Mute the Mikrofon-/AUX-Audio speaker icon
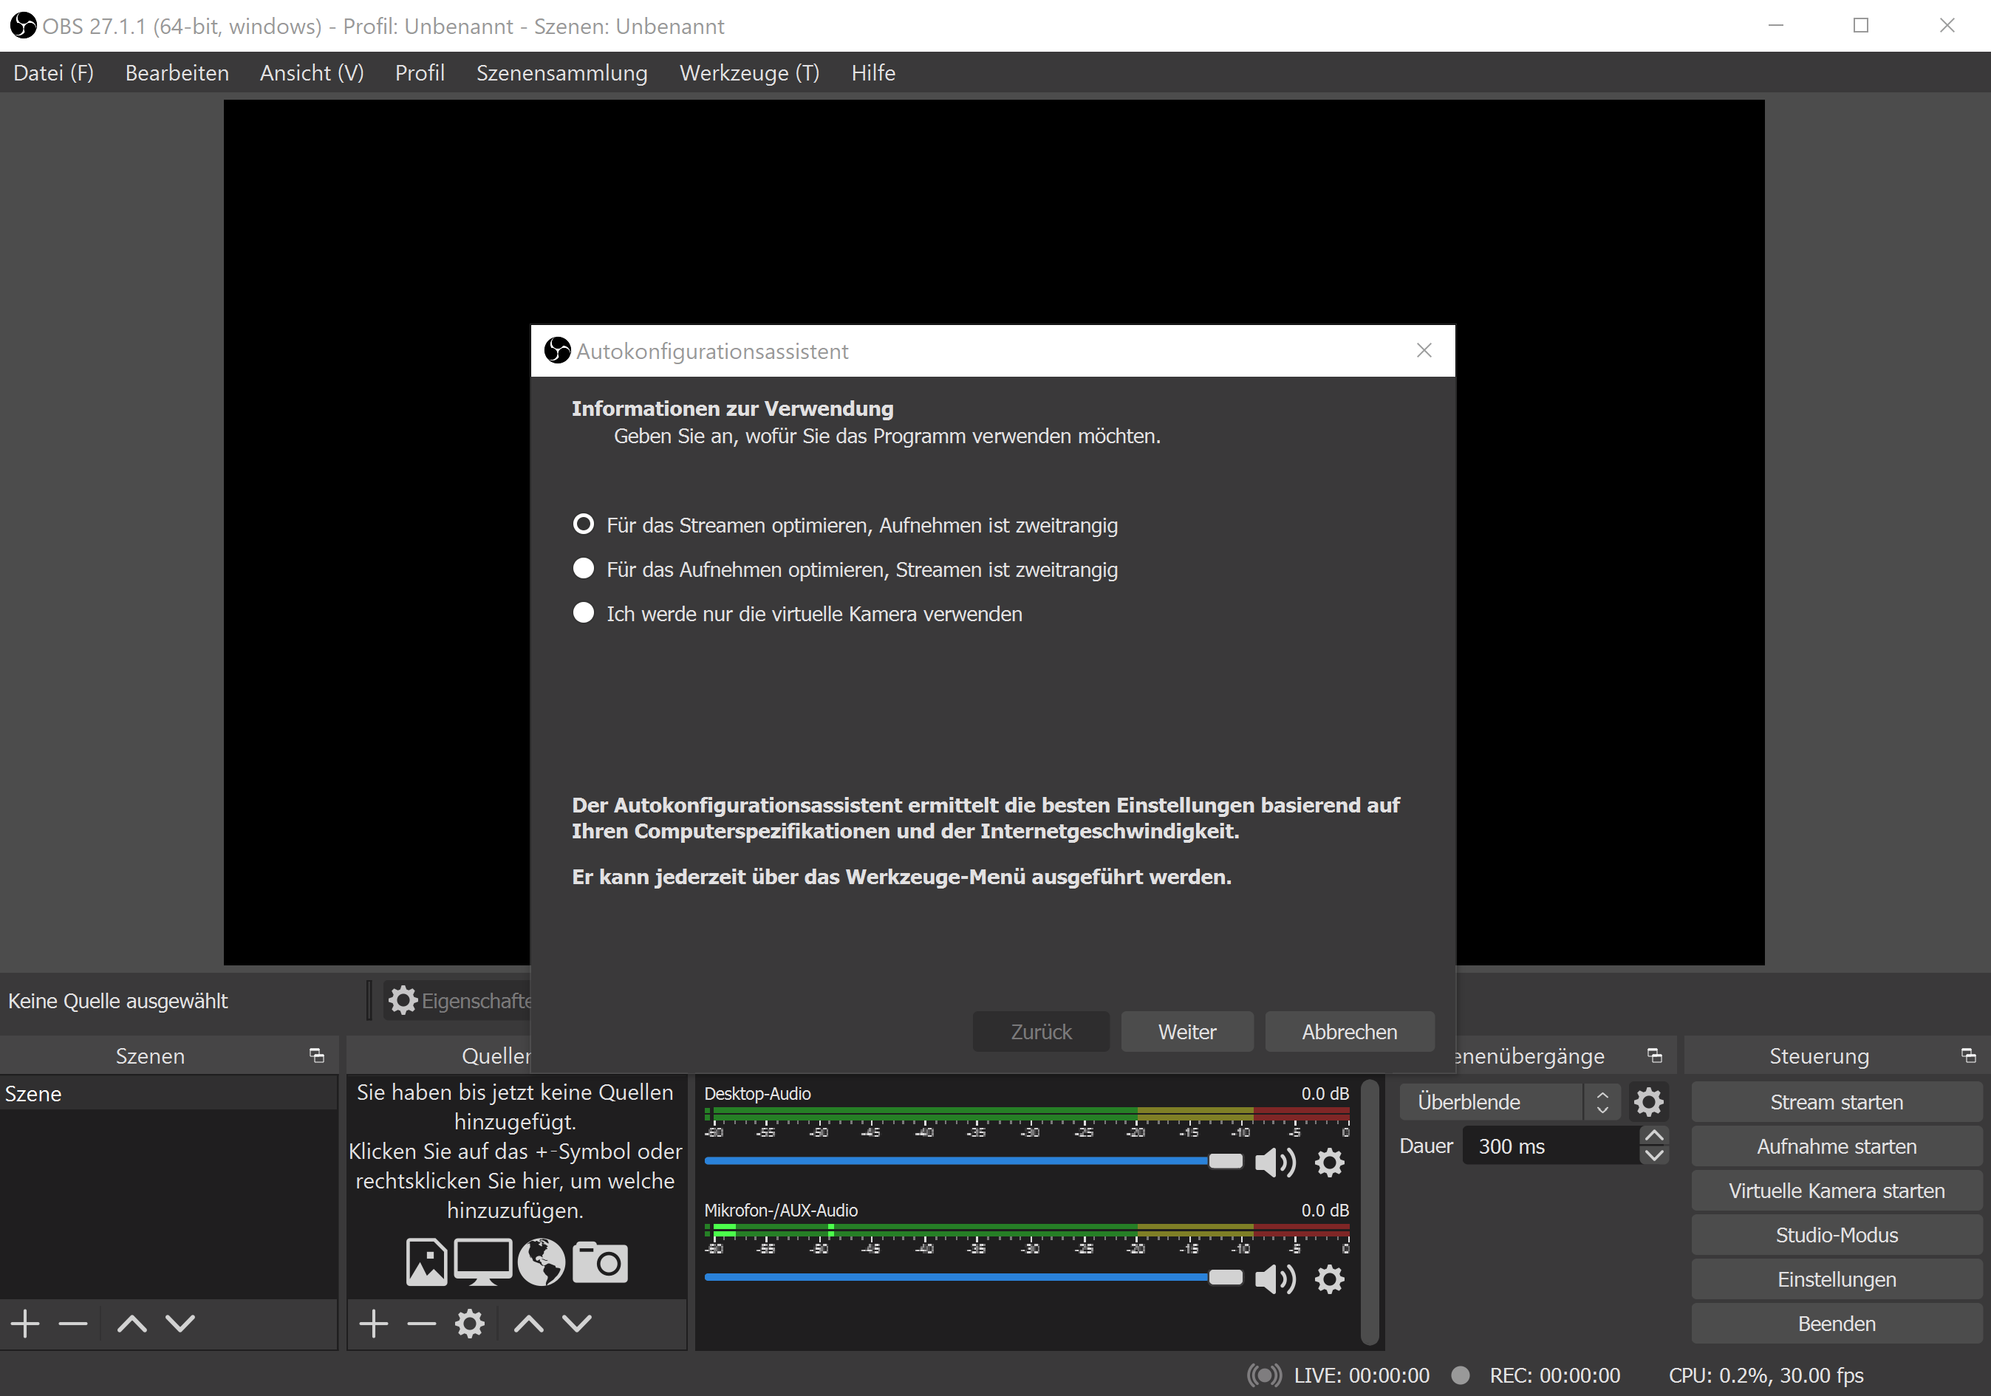The image size is (1991, 1396). pyautogui.click(x=1274, y=1279)
